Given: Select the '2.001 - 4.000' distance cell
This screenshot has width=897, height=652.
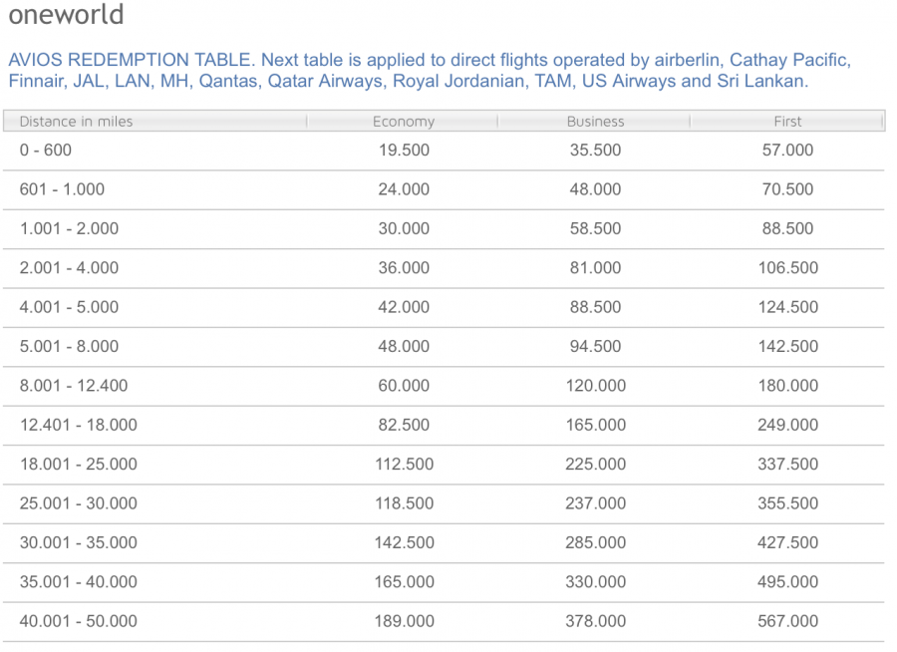Looking at the screenshot, I should (69, 268).
